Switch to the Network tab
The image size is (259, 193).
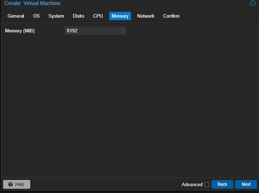pyautogui.click(x=146, y=16)
